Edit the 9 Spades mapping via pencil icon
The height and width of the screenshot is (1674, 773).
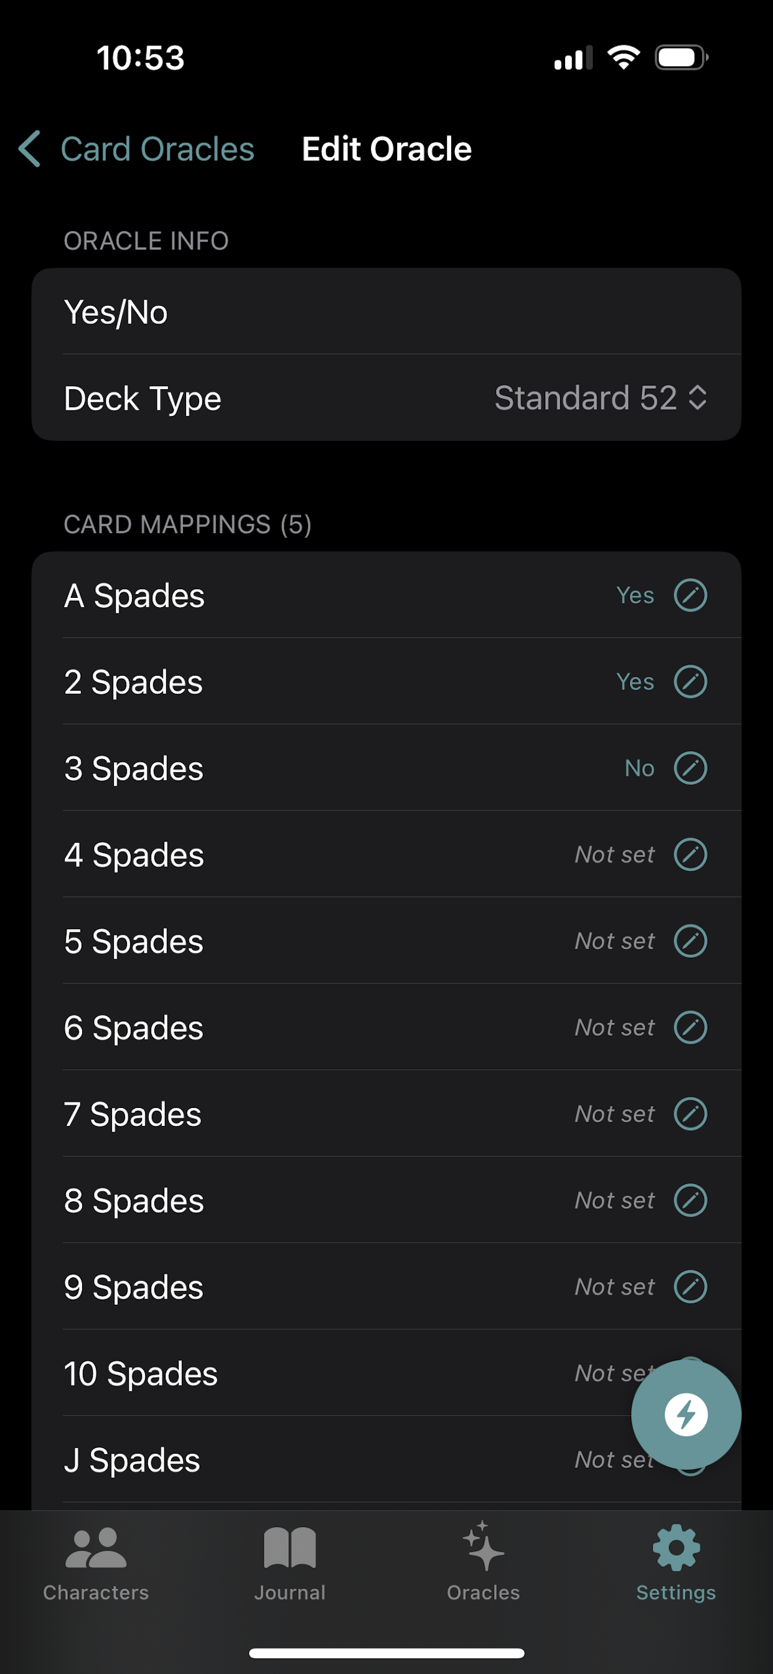(x=690, y=1286)
